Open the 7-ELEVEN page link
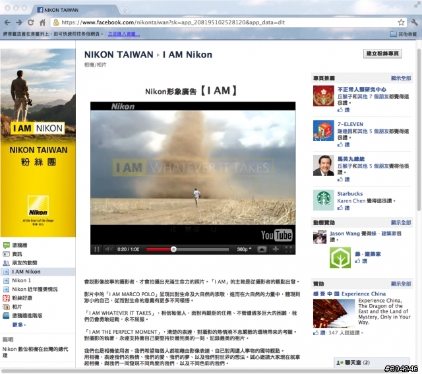The height and width of the screenshot is (374, 422). click(x=350, y=124)
